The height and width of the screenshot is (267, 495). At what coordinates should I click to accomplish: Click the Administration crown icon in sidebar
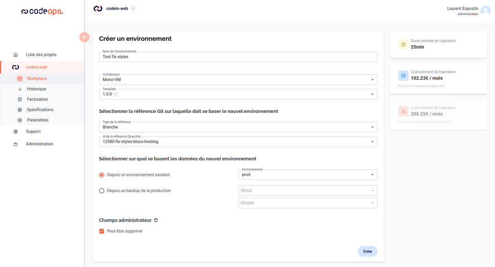[16, 144]
